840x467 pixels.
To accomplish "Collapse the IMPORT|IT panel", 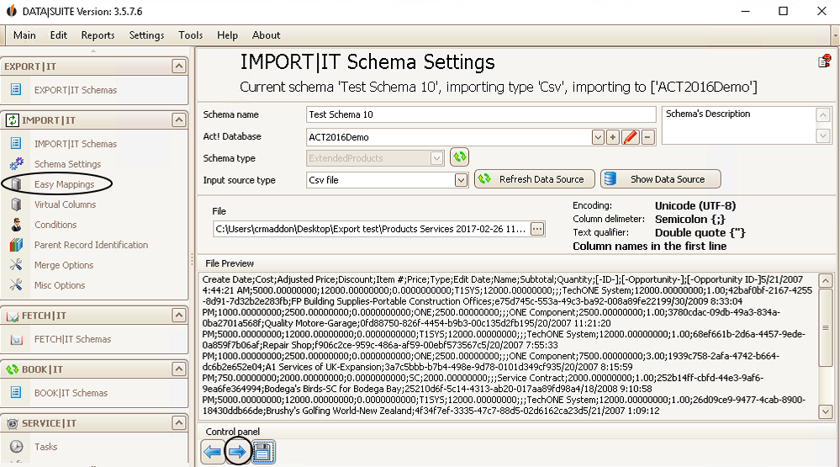I will [179, 119].
